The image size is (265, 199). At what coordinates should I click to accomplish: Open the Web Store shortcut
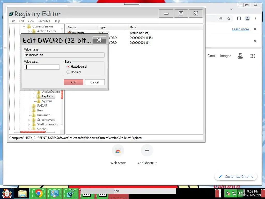(x=118, y=154)
